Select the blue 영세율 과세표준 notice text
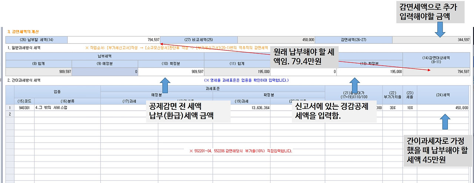 tap(246, 80)
